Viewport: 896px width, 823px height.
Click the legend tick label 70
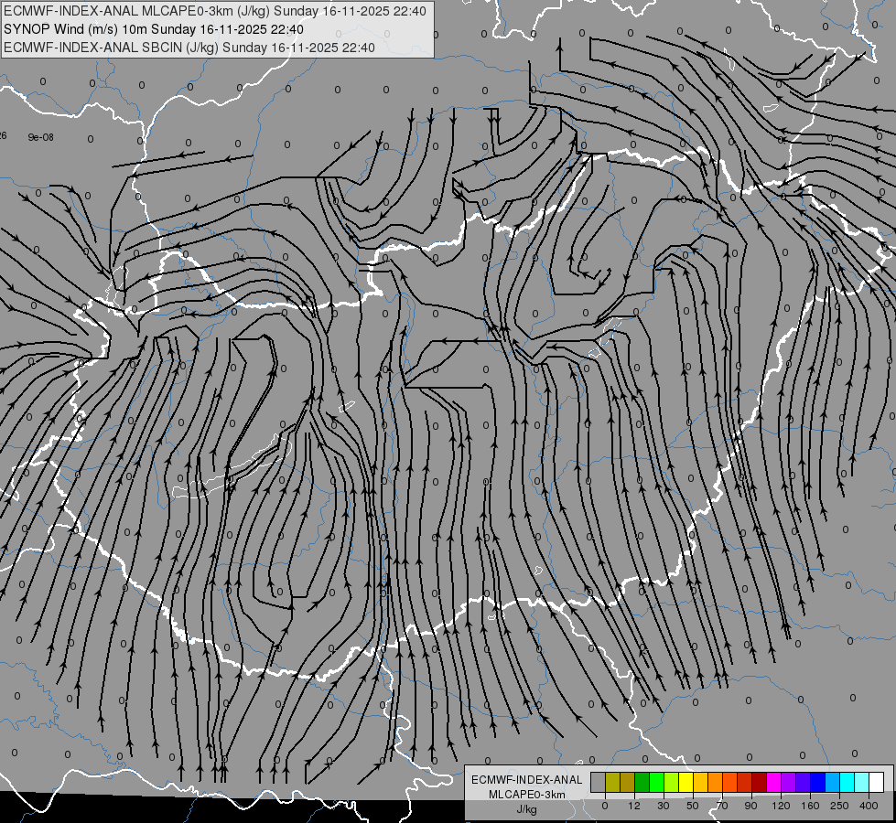click(x=722, y=806)
